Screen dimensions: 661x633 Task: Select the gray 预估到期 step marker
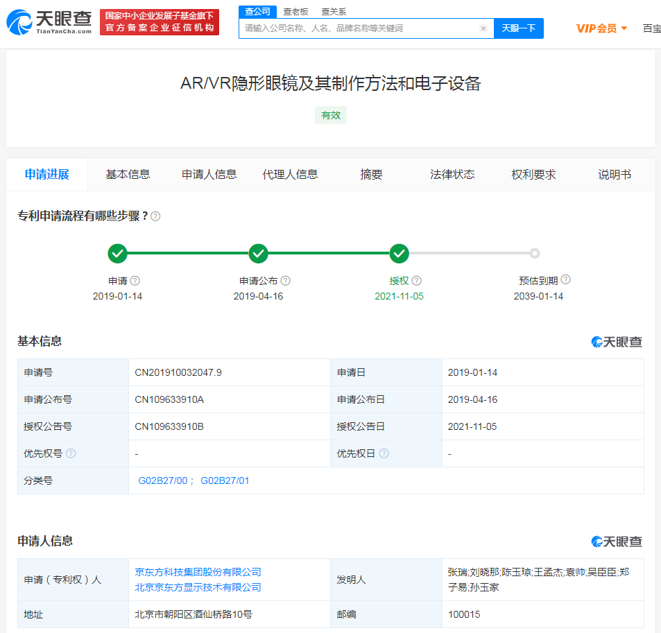(535, 253)
